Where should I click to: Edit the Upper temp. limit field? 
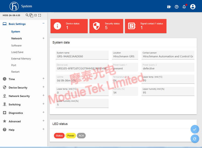168,79
